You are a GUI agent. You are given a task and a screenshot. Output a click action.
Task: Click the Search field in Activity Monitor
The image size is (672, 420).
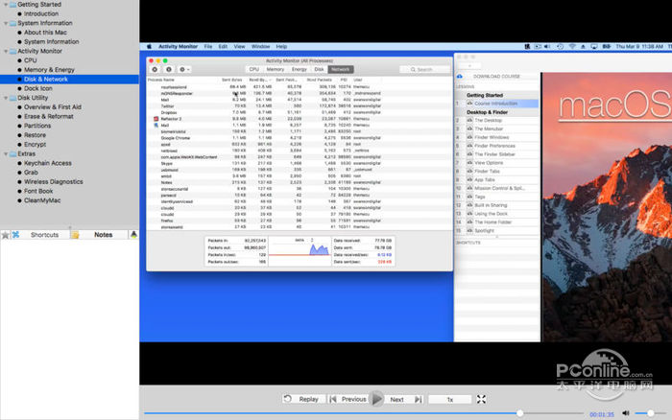(x=424, y=69)
